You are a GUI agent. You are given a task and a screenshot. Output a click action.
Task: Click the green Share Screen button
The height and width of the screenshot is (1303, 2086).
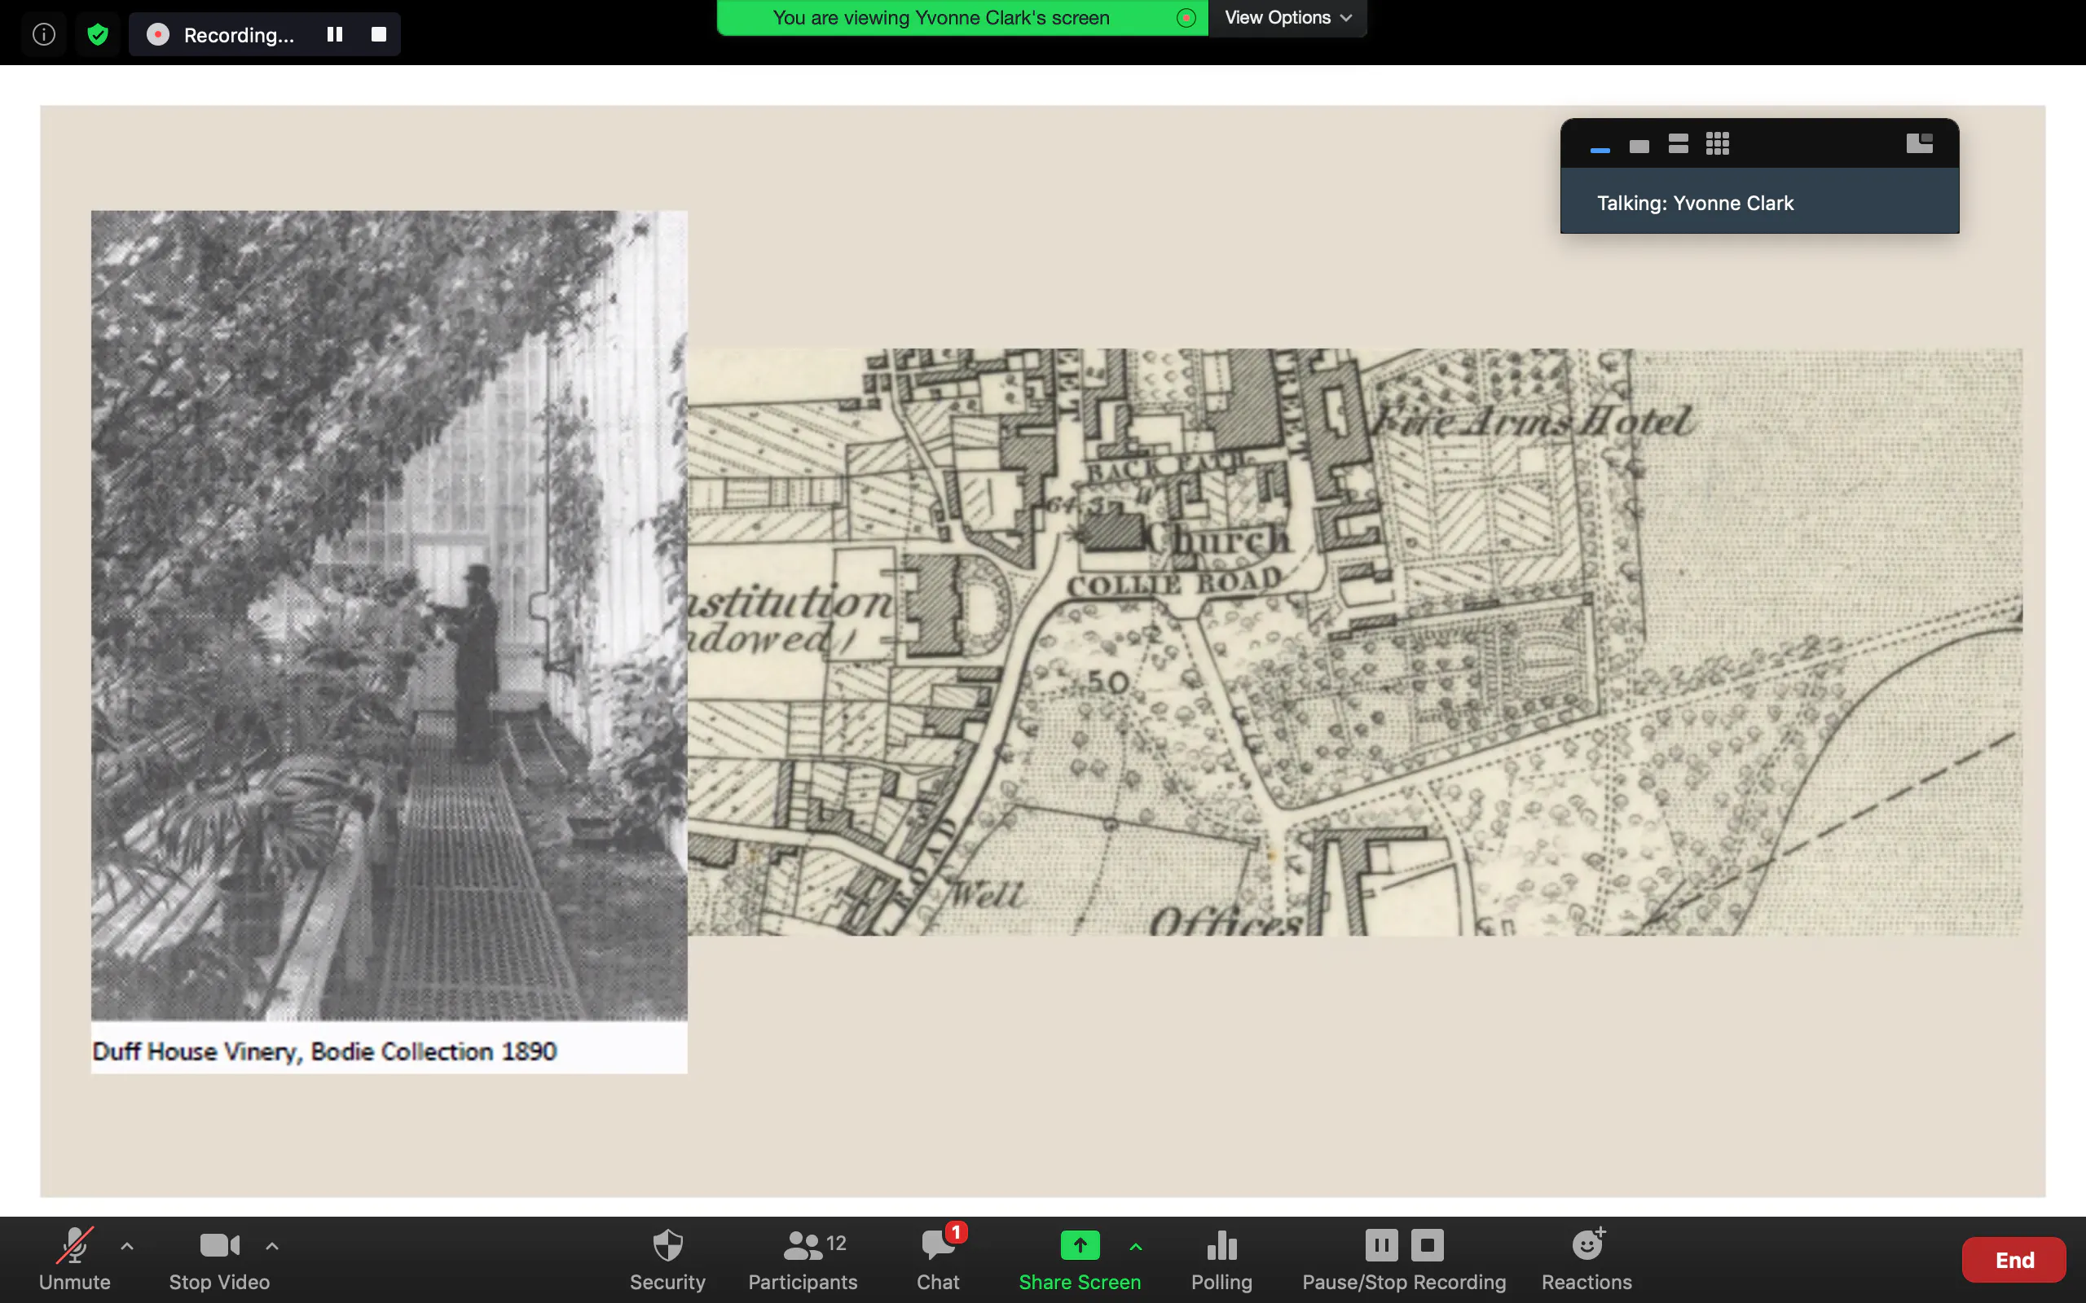pos(1079,1258)
